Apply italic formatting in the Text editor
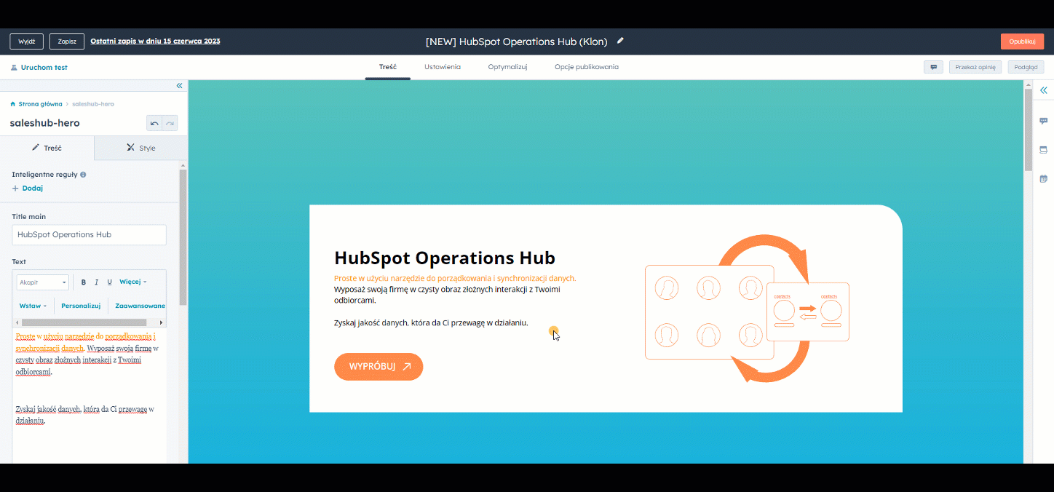Image resolution: width=1054 pixels, height=492 pixels. click(x=96, y=282)
